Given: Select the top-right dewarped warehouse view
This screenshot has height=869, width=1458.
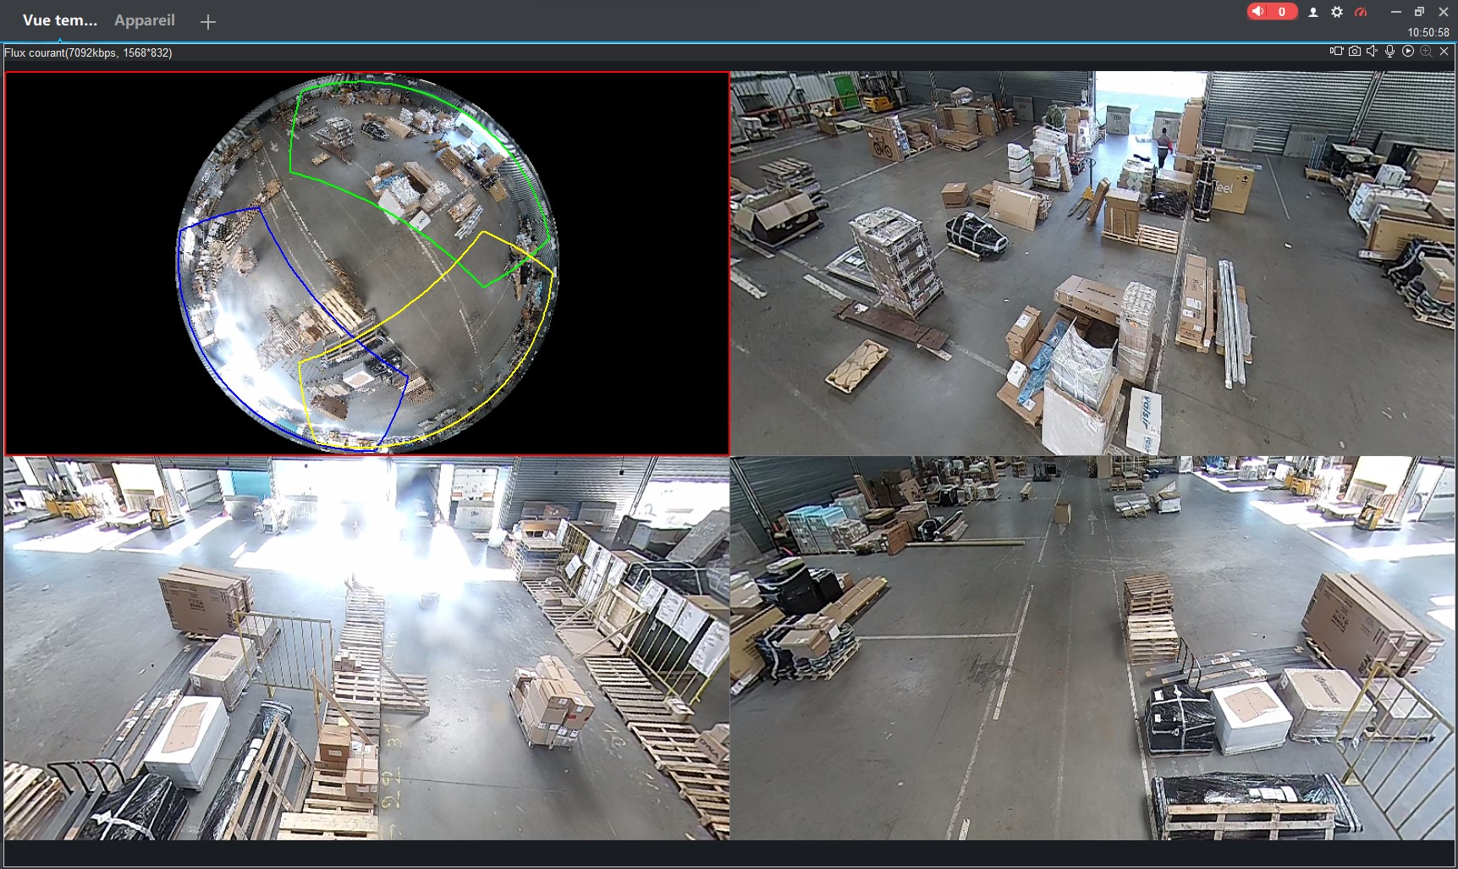Looking at the screenshot, I should [1092, 263].
